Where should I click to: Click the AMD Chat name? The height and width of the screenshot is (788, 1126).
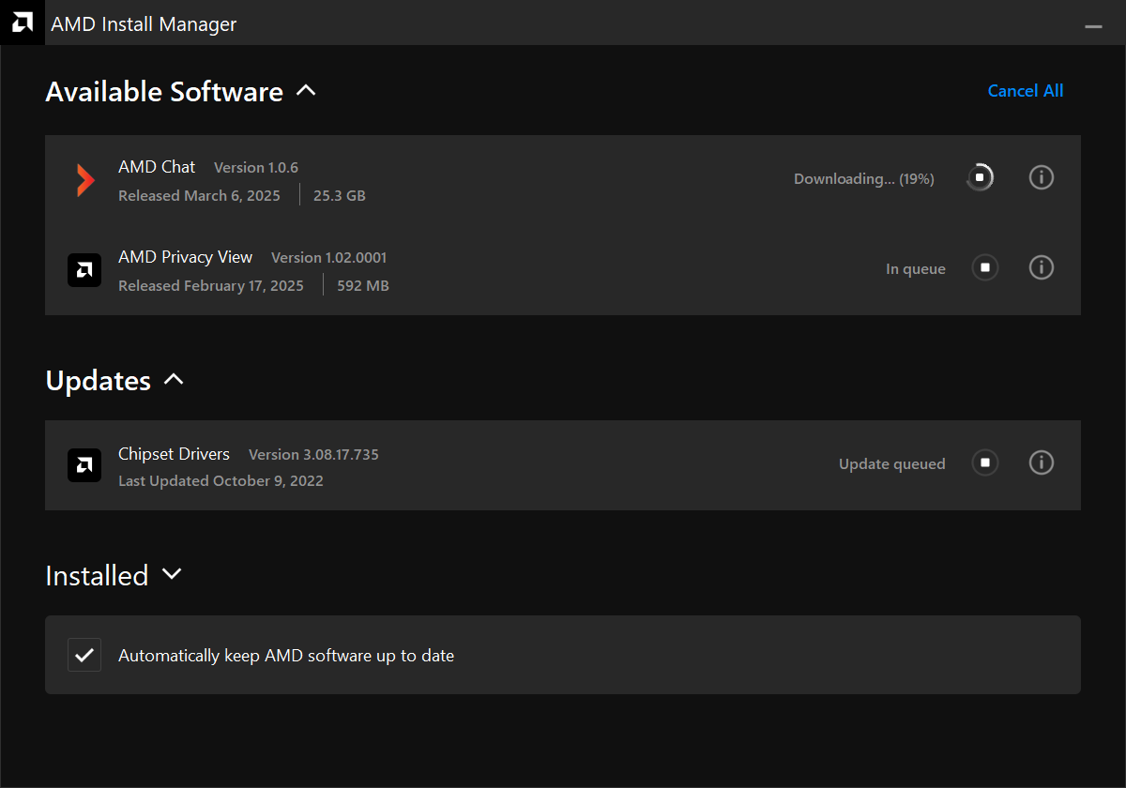point(157,167)
